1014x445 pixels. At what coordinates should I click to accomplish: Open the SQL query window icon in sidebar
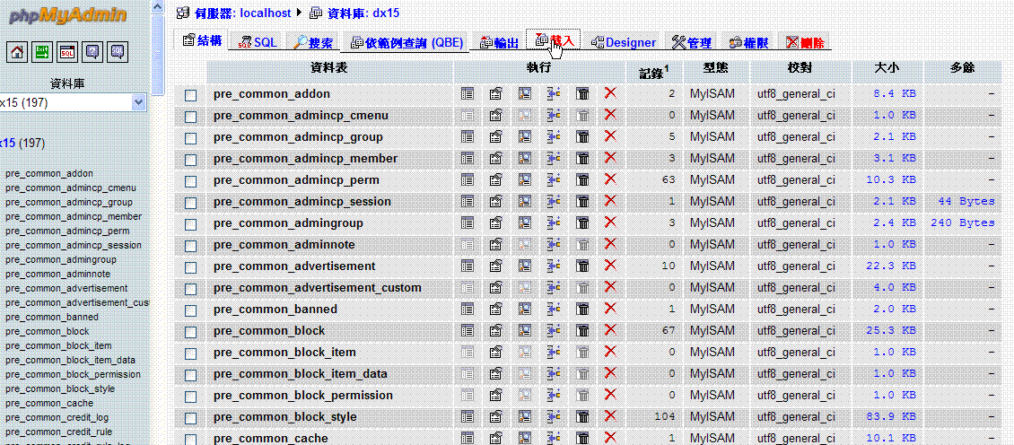[x=67, y=52]
